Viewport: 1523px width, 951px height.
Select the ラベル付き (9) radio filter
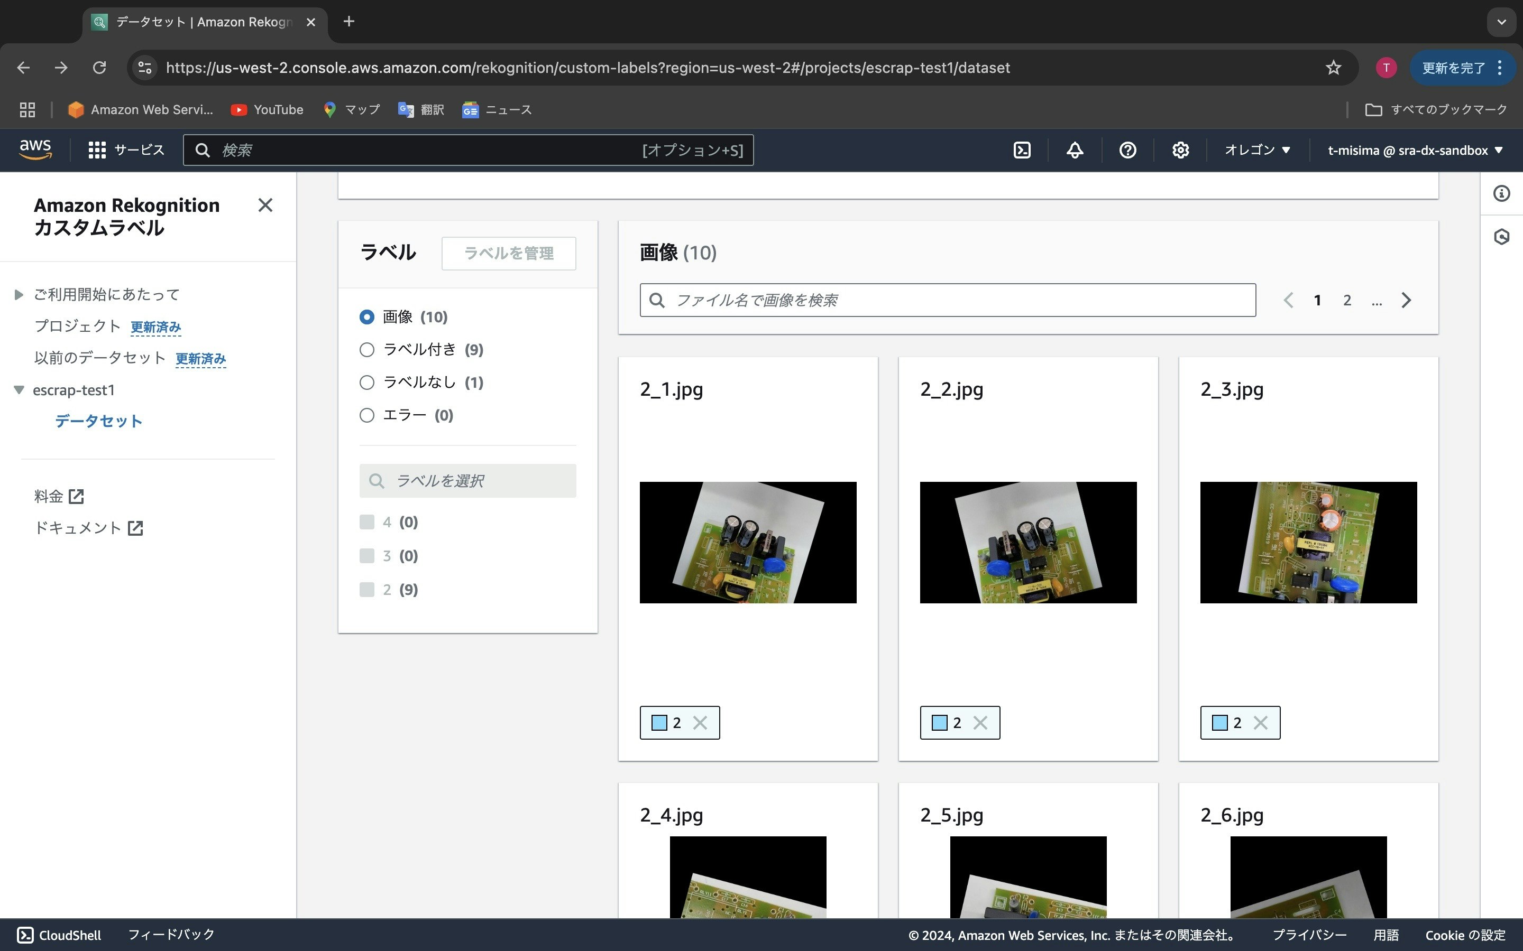click(367, 350)
